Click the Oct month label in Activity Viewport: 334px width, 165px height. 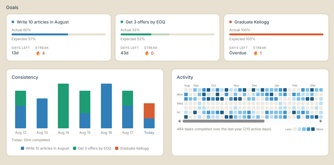214,86
